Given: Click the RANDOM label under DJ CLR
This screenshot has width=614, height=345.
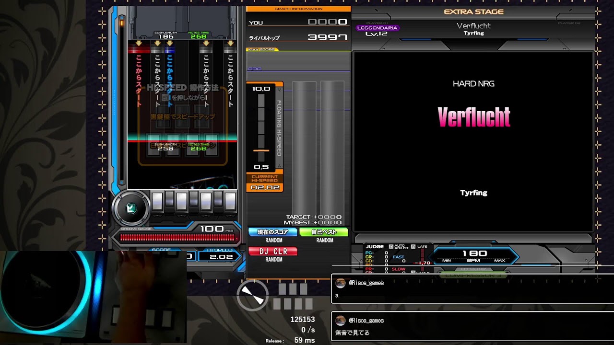Looking at the screenshot, I should click(x=274, y=260).
